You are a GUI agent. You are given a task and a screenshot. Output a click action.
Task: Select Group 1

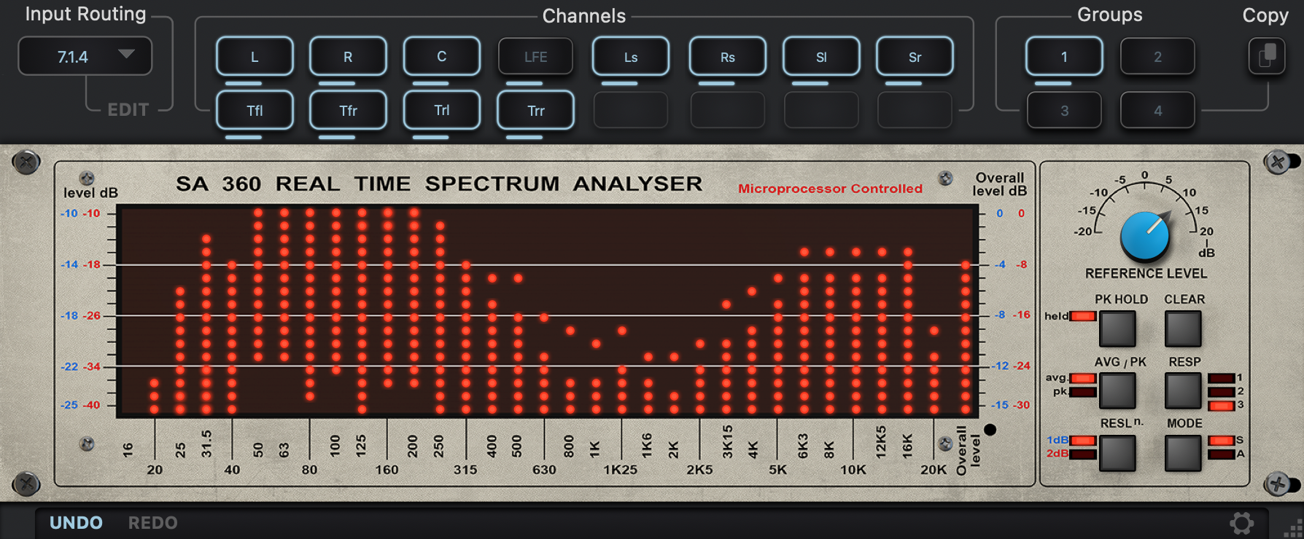(x=1064, y=57)
